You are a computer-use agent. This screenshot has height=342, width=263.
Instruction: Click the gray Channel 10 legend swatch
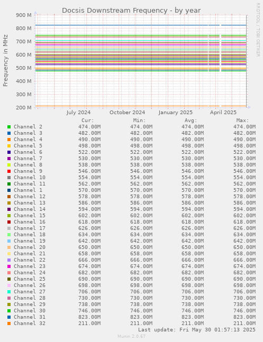[9, 178]
